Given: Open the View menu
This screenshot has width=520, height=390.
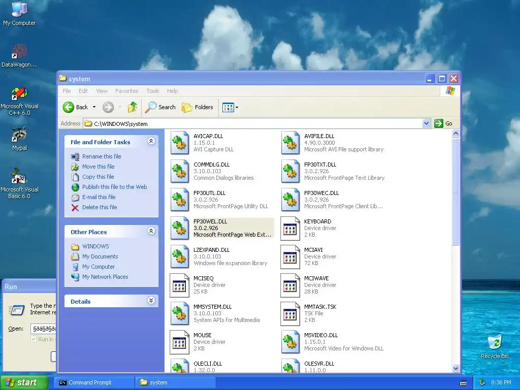Looking at the screenshot, I should point(102,91).
